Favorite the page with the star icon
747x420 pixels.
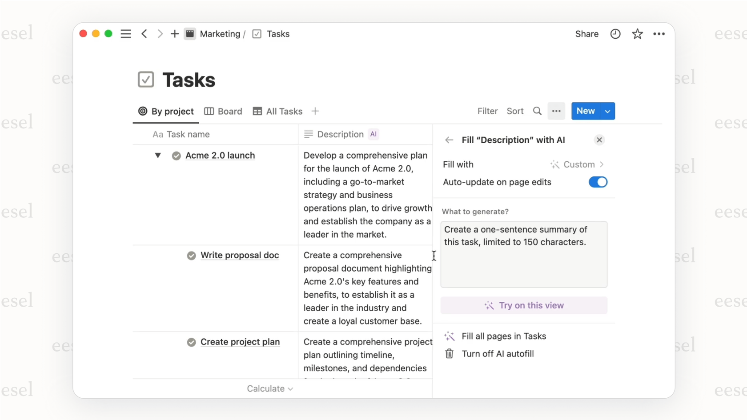pyautogui.click(x=637, y=33)
